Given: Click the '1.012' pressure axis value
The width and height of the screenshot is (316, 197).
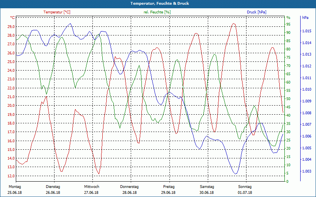Looking at the screenshot, I should (307, 66).
